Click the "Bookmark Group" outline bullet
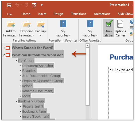This screenshot has width=135, height=122. (31, 101)
